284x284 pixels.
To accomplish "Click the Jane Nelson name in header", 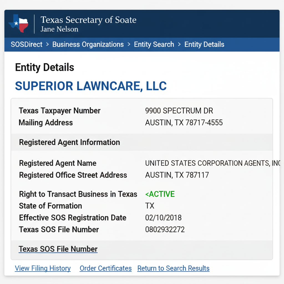I will 59,29.
